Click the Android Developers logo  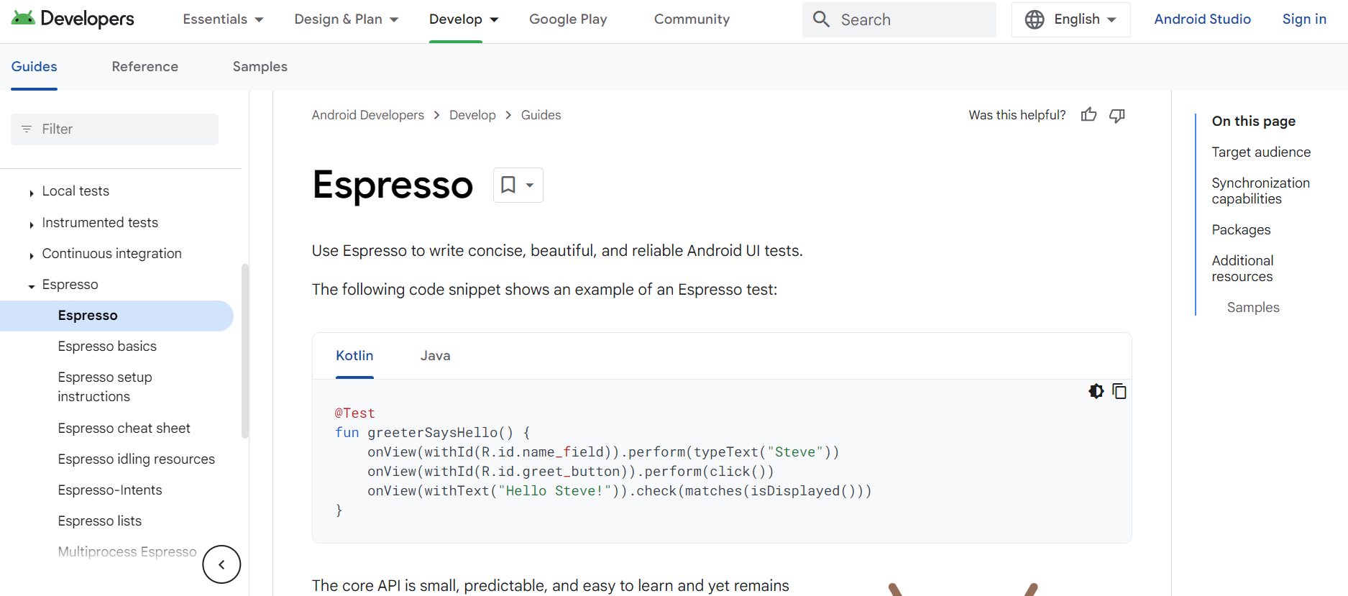pyautogui.click(x=73, y=19)
